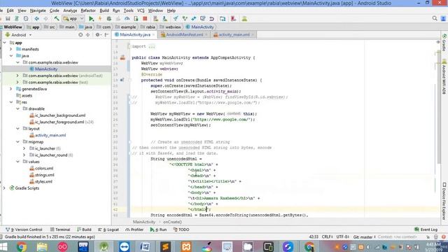
Task: Expand the manifests folder
Action: point(11,49)
